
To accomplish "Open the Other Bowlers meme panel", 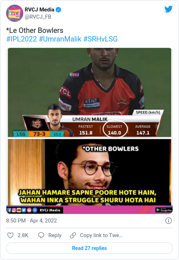I will [89, 172].
